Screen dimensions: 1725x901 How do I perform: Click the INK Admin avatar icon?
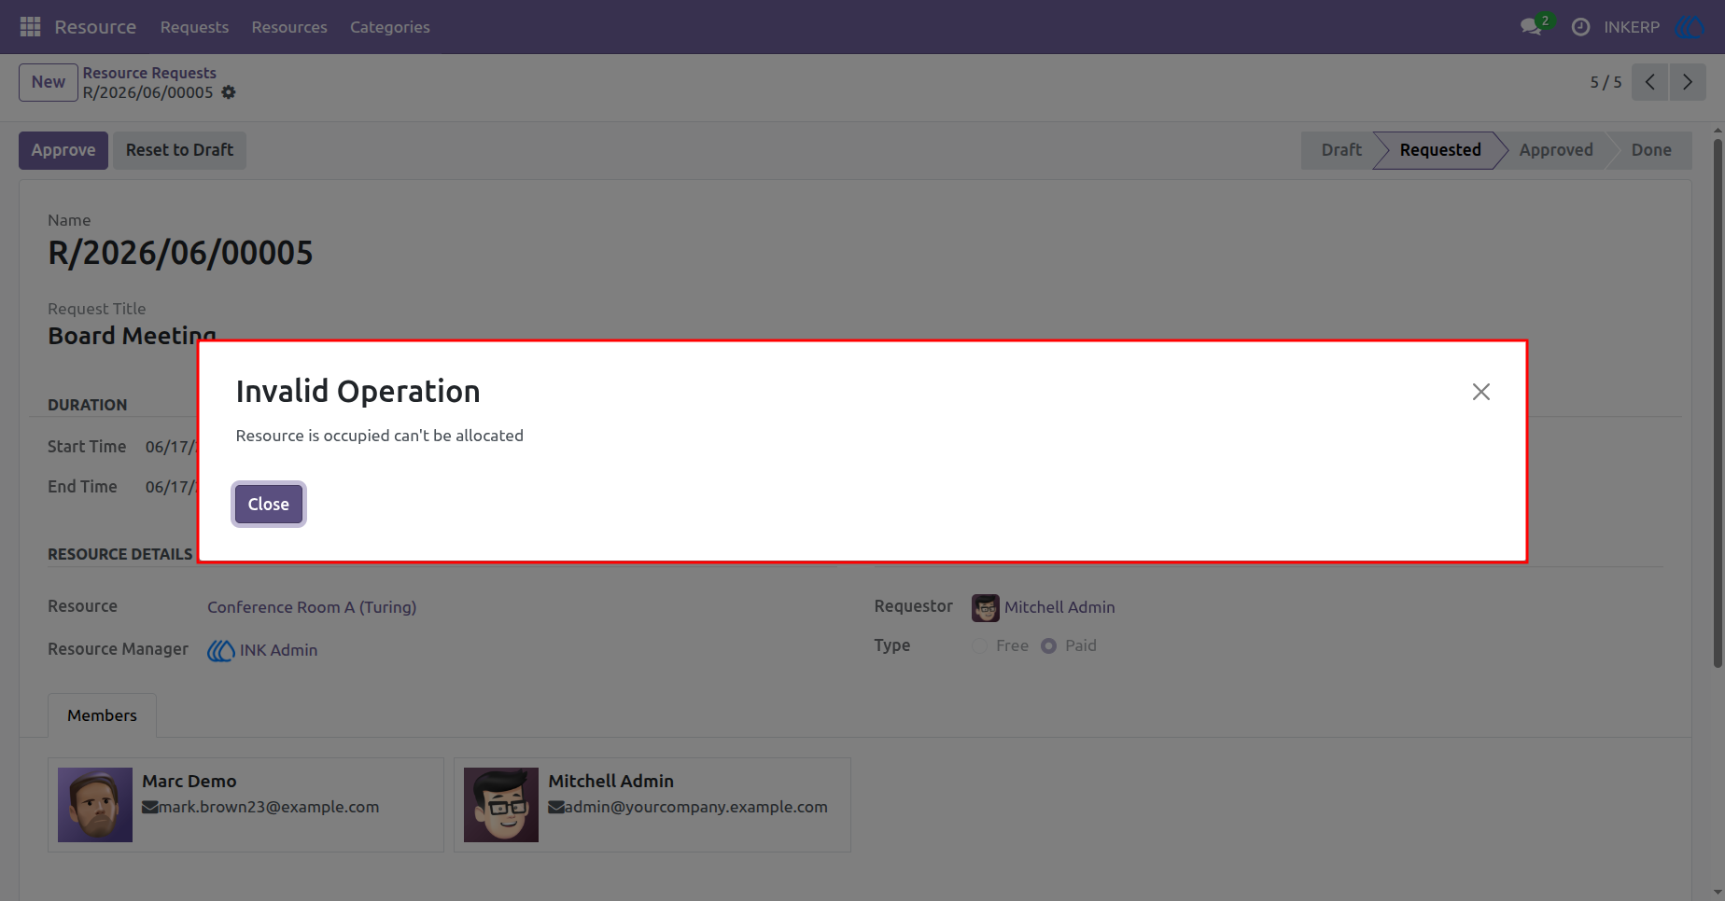pyautogui.click(x=220, y=650)
